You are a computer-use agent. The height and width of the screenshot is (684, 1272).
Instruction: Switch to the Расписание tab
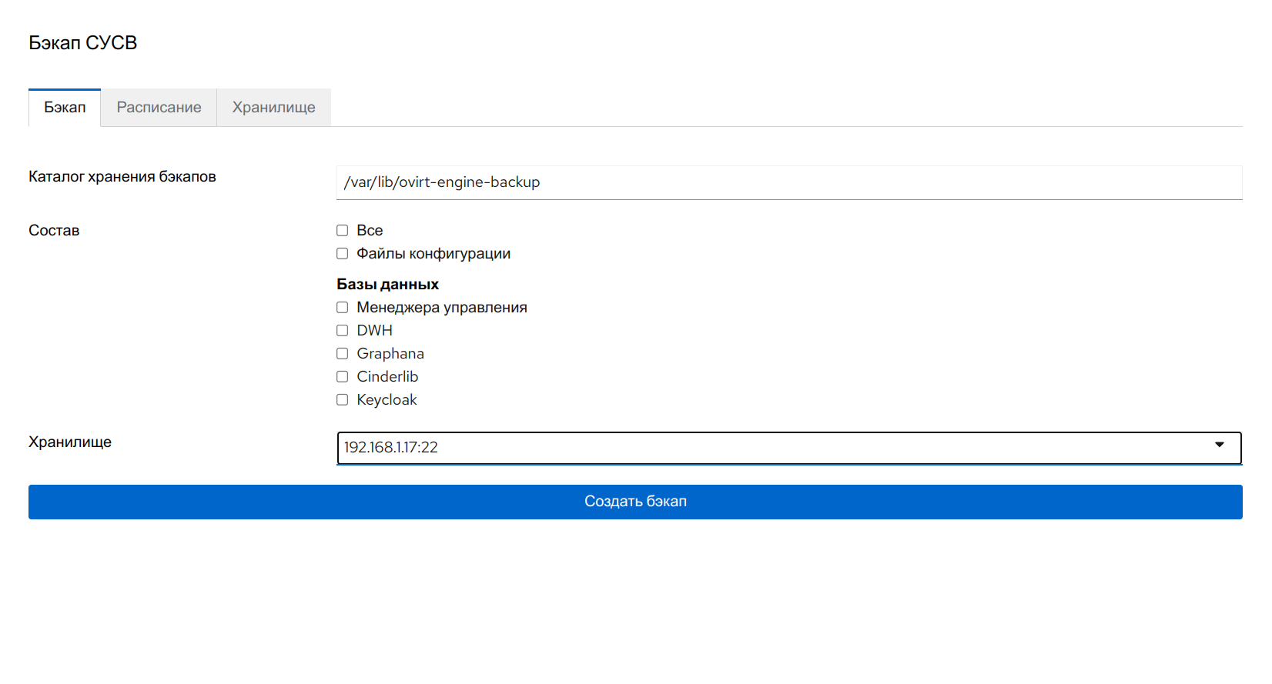point(159,108)
